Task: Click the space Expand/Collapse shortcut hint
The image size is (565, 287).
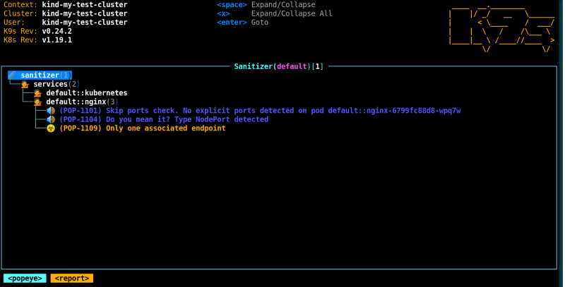Action: coord(266,5)
